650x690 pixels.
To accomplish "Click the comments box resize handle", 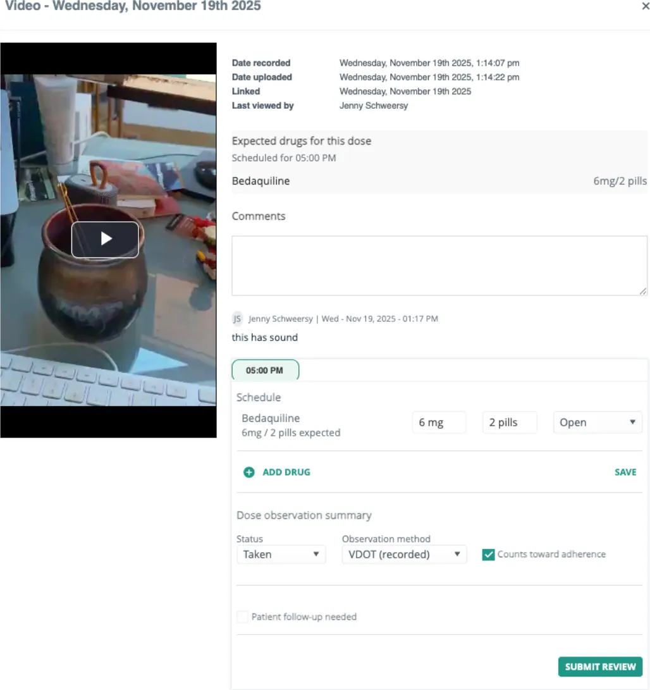I will [x=643, y=291].
